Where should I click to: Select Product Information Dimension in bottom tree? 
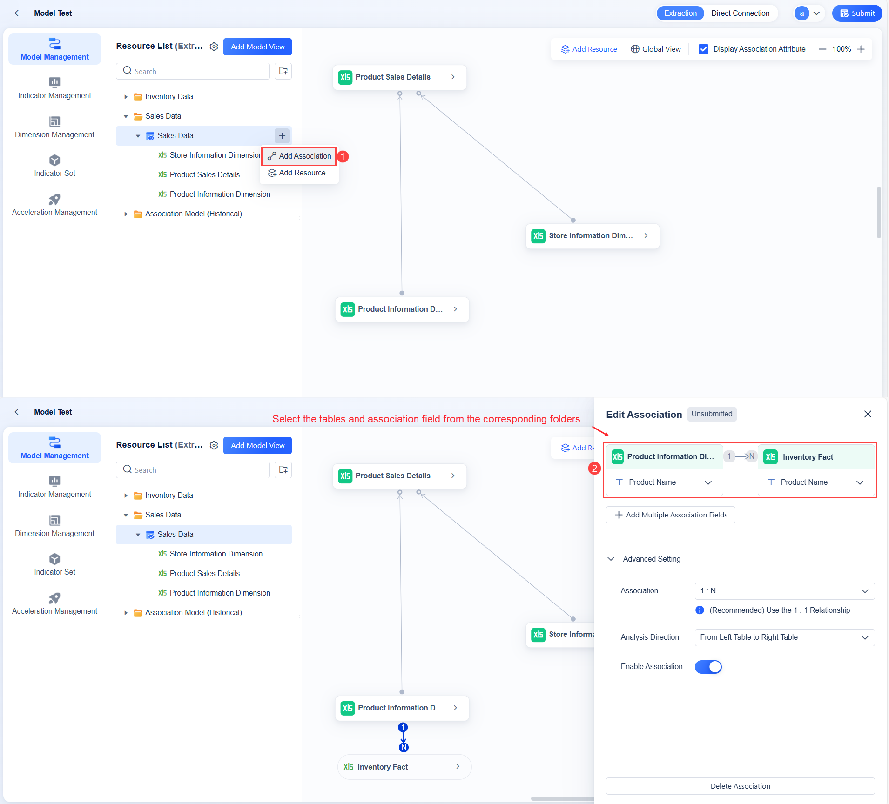220,593
